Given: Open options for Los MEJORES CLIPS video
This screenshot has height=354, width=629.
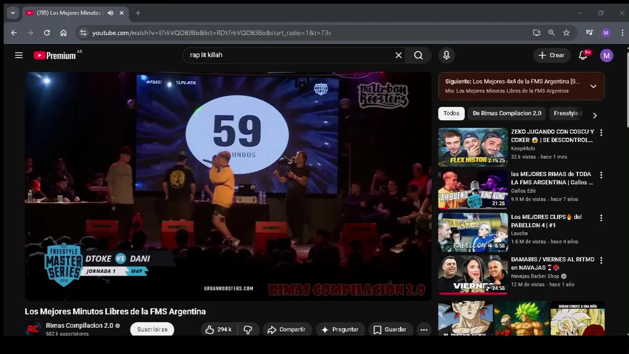Looking at the screenshot, I should pos(601,218).
